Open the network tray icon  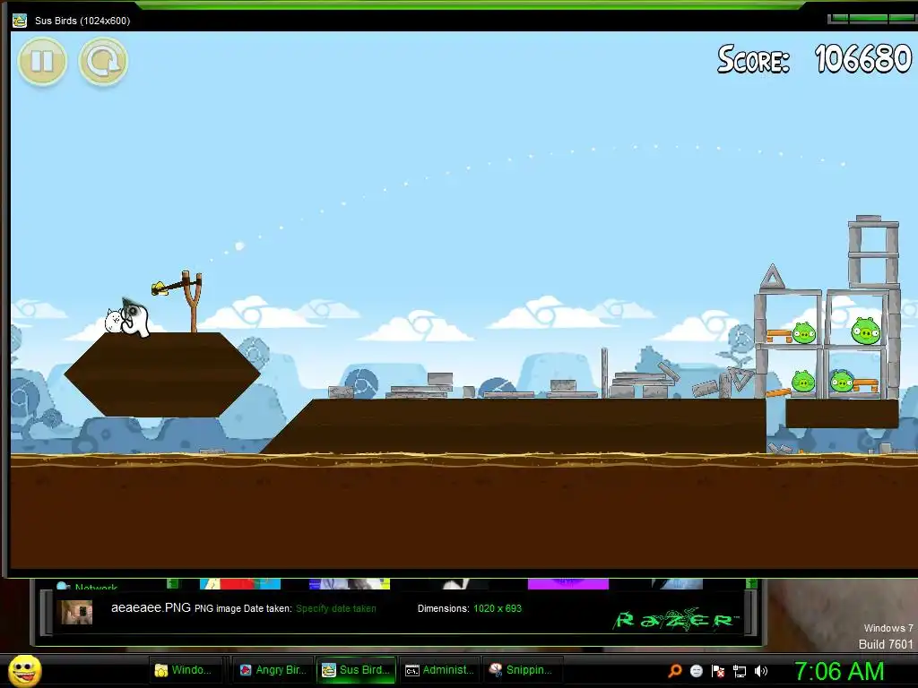tap(740, 671)
